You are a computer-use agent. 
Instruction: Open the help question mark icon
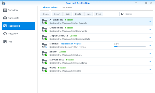pos(136,3)
